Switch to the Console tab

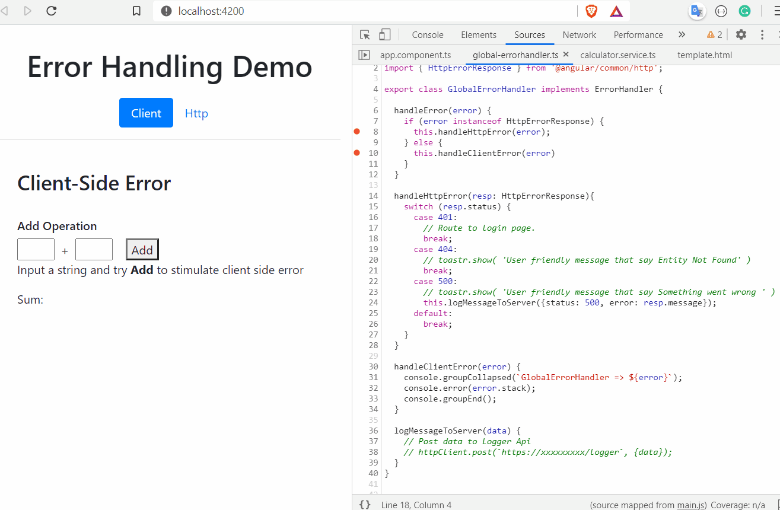tap(428, 35)
